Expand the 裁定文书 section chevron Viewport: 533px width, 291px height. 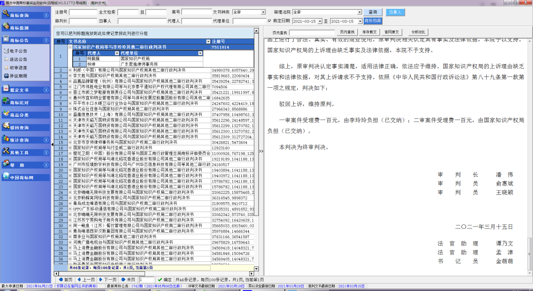click(x=46, y=90)
